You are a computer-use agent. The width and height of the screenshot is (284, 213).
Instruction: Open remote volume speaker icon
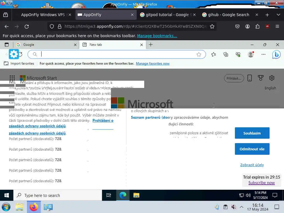pyautogui.click(x=248, y=195)
